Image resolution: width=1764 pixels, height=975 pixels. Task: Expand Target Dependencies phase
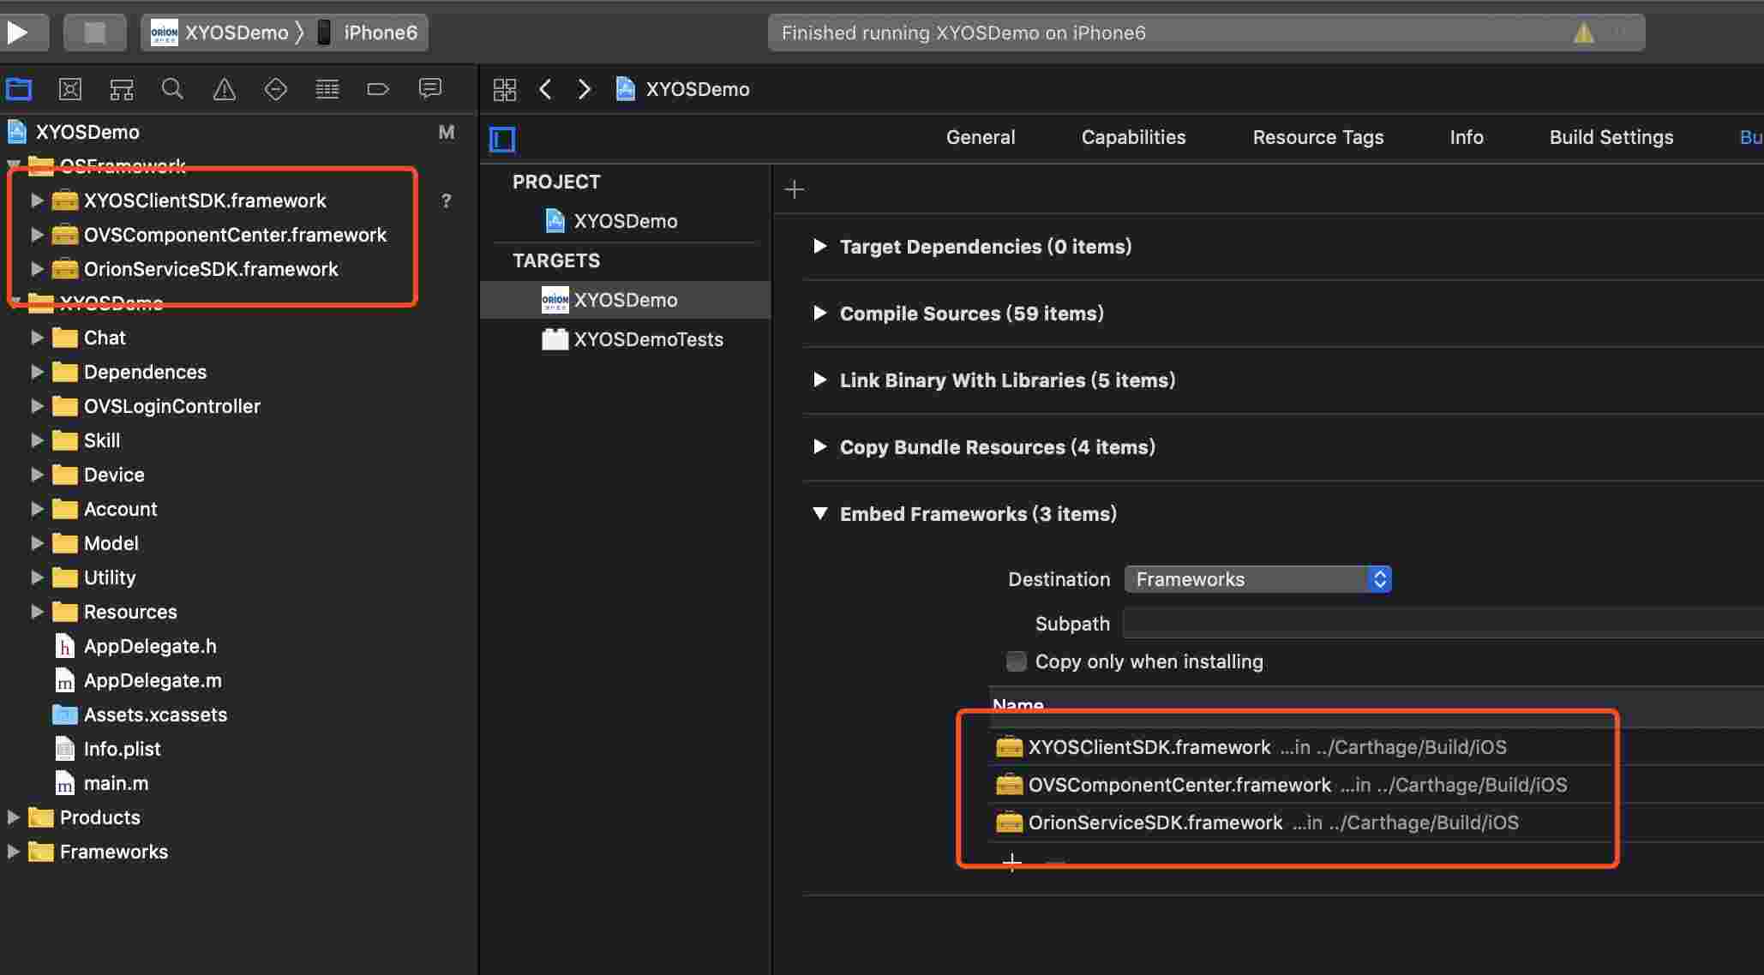coord(820,246)
